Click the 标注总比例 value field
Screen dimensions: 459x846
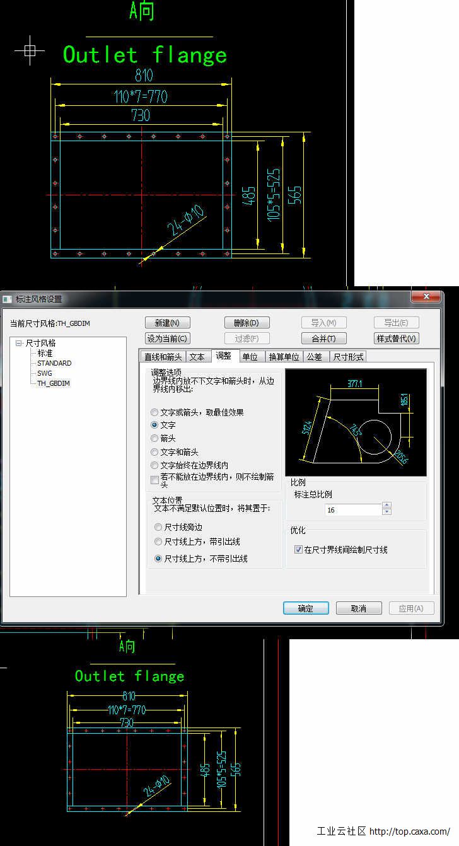tap(353, 509)
